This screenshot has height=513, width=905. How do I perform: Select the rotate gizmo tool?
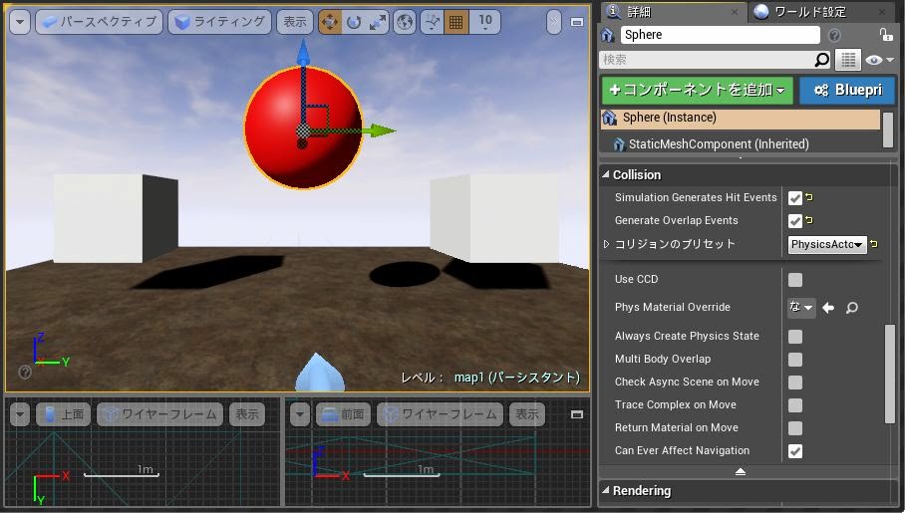tap(354, 22)
